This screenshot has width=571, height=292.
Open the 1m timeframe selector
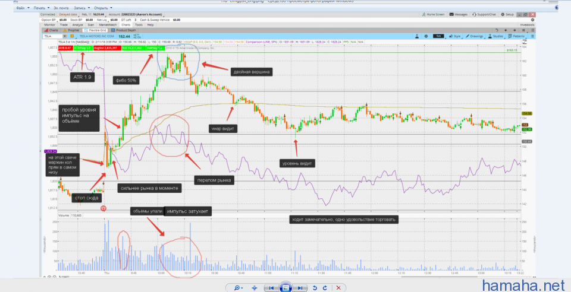click(438, 36)
